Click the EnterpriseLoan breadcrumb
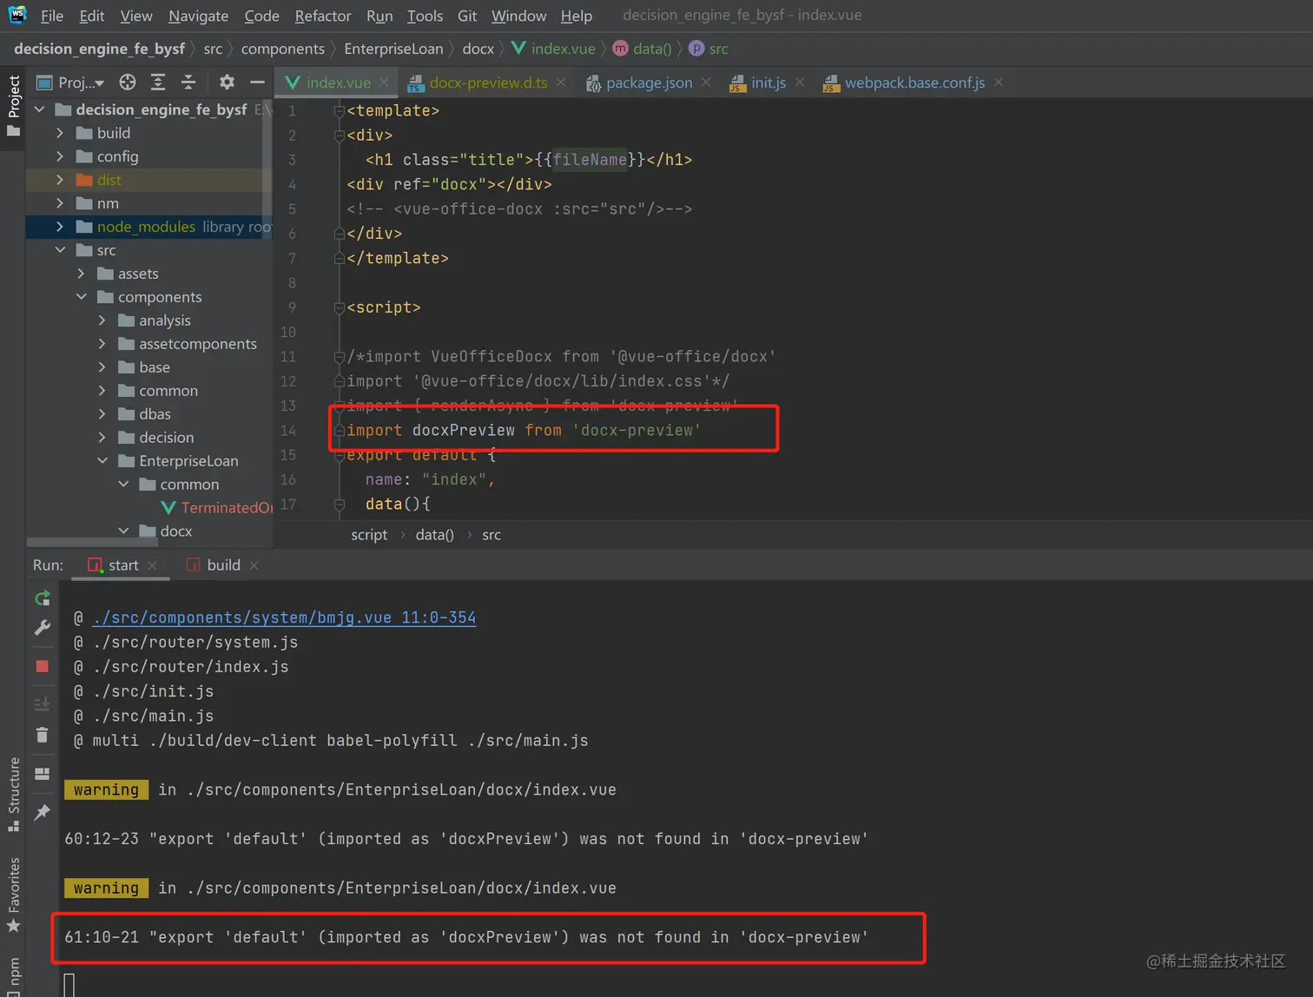1313x997 pixels. (393, 49)
